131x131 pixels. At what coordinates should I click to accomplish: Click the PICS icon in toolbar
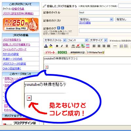[88, 46]
